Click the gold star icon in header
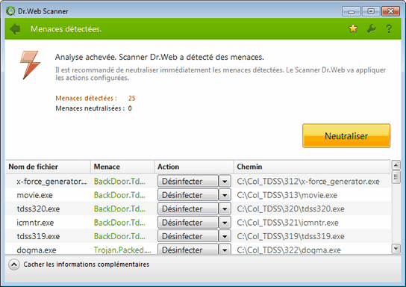Image resolution: width=406 pixels, height=287 pixels. 353,28
